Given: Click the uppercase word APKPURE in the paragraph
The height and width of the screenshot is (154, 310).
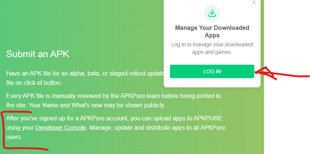Looking at the screenshot, I should point(208,118).
